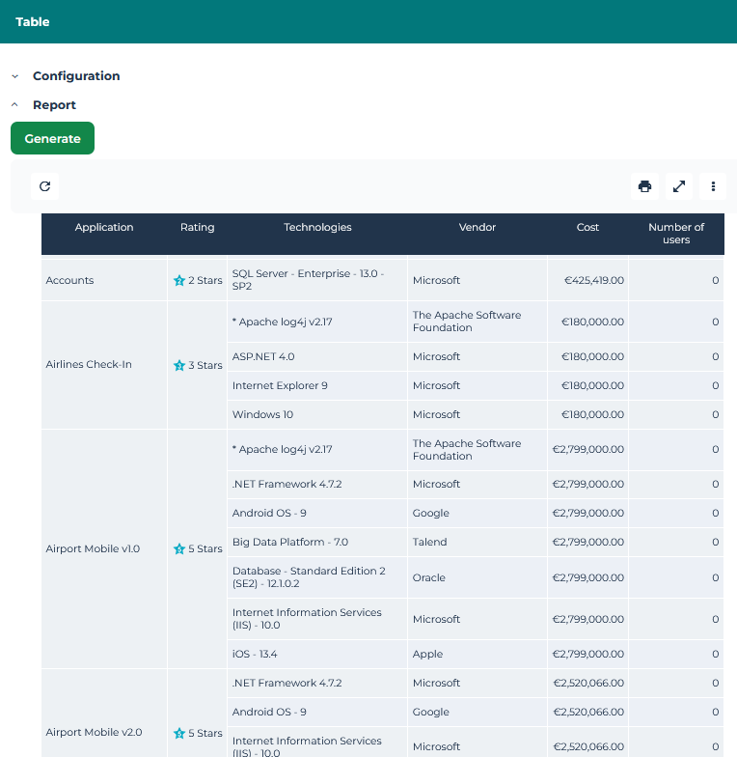Click the Technologies column header
The width and height of the screenshot is (737, 757).
coord(317,228)
